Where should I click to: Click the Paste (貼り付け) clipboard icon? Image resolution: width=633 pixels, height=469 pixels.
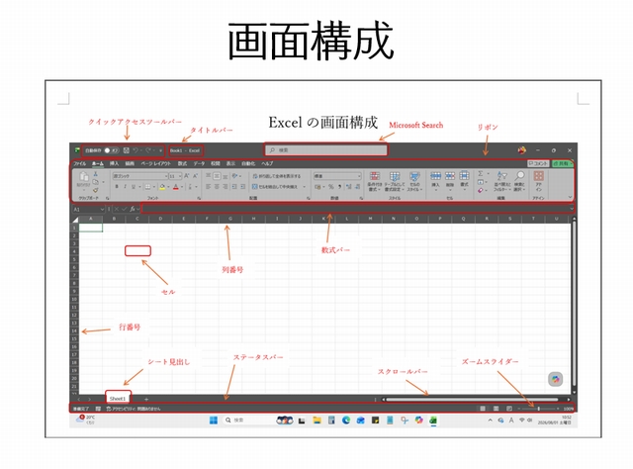coord(83,176)
